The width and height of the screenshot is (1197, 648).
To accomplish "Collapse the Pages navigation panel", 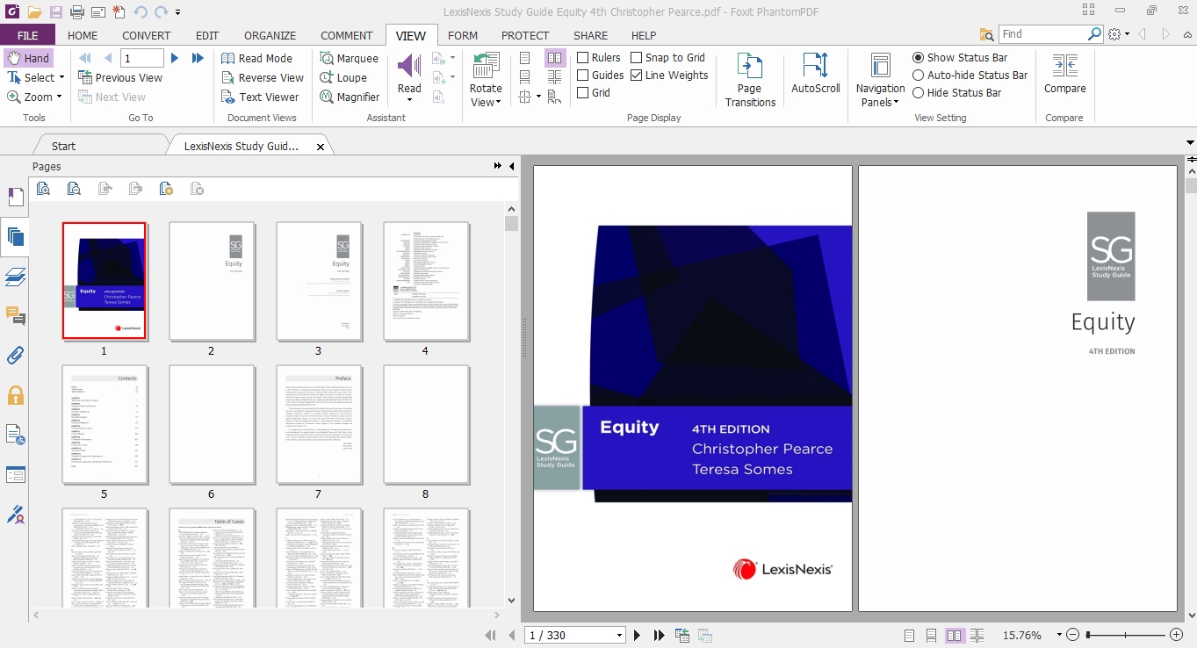I will [511, 166].
